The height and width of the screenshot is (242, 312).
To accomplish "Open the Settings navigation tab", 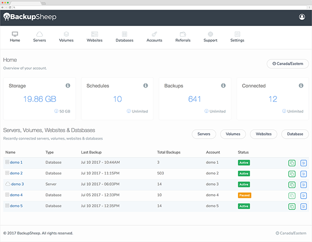I will [237, 37].
